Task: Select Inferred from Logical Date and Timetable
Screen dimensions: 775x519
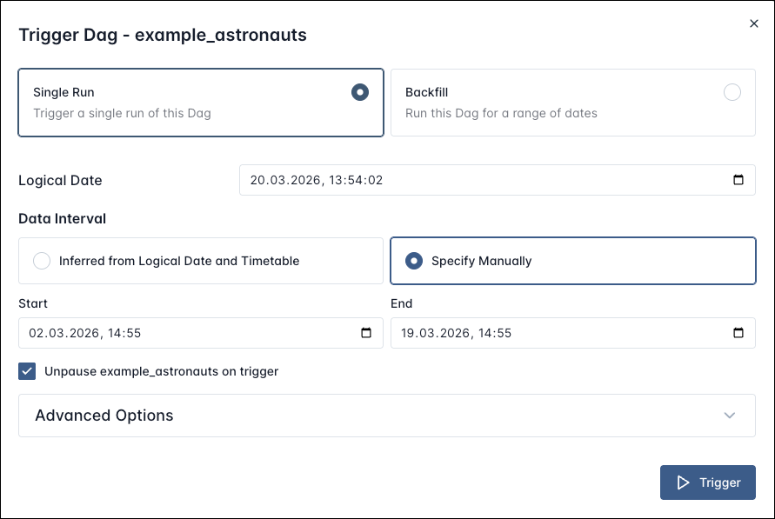Action: 42,260
